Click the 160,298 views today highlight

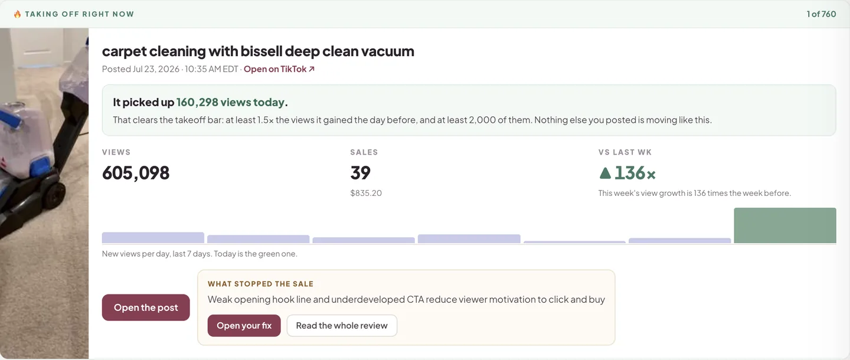click(x=231, y=102)
